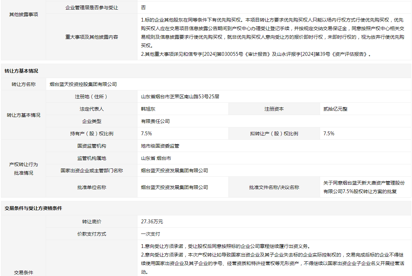The height and width of the screenshot is (276, 412).
Task: Click the 一次支付 payment method value
Action: pyautogui.click(x=150, y=234)
